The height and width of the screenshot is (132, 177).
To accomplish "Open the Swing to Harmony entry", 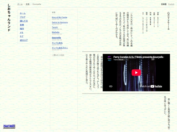I will click(60, 22).
